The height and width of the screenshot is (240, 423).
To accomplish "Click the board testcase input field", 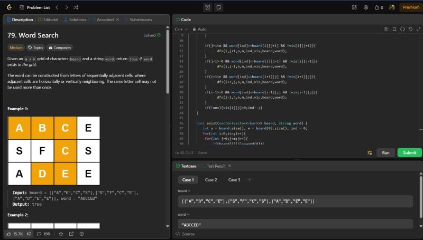I will (x=296, y=201).
